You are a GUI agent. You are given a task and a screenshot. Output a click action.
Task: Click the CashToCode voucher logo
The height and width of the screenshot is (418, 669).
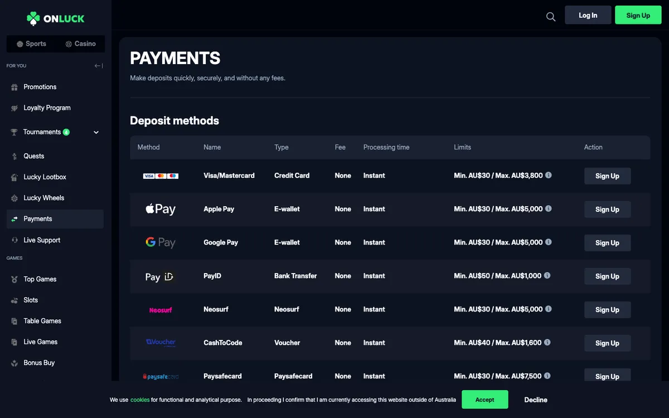coord(161,343)
